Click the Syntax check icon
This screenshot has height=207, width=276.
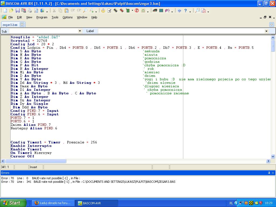click(x=109, y=11)
